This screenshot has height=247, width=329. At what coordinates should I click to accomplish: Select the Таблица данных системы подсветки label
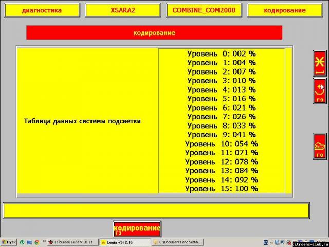click(x=82, y=121)
